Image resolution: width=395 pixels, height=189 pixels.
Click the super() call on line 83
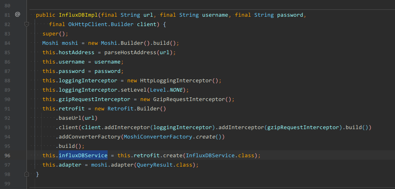pyautogui.click(x=54, y=34)
